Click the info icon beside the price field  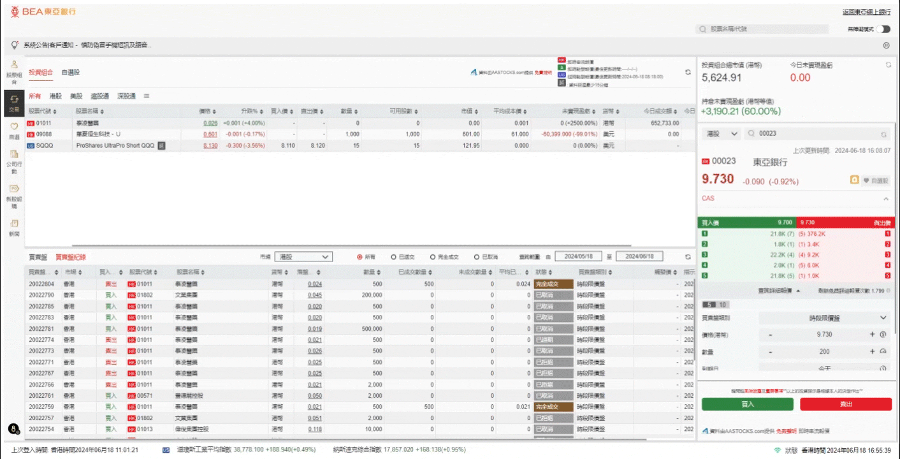[x=883, y=334]
